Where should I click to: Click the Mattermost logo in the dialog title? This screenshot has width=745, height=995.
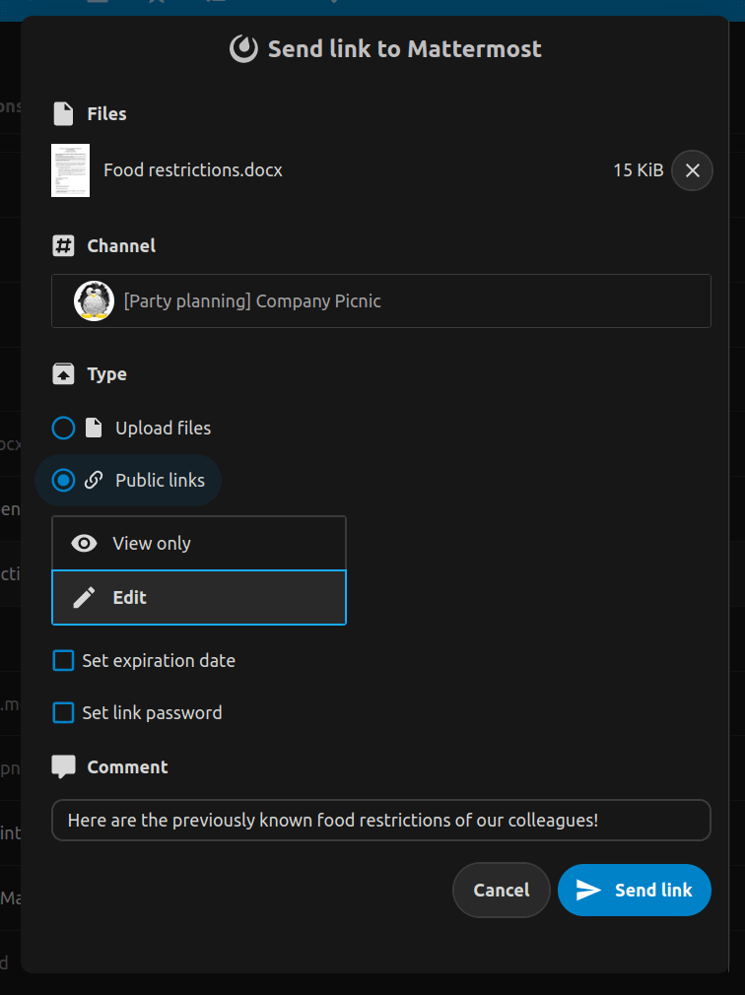pos(242,47)
